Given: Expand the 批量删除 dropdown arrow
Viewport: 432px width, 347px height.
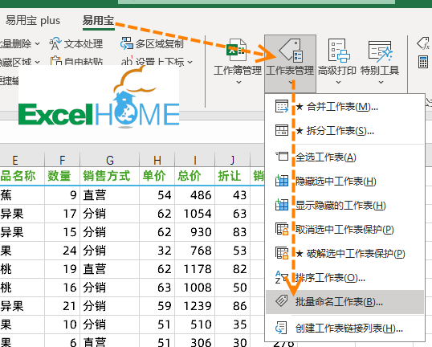Looking at the screenshot, I should (x=38, y=44).
